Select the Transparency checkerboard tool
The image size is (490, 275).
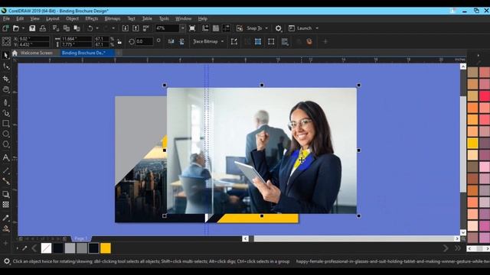(x=5, y=205)
